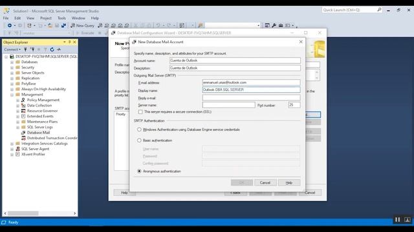Open the Tools menu

62,18
